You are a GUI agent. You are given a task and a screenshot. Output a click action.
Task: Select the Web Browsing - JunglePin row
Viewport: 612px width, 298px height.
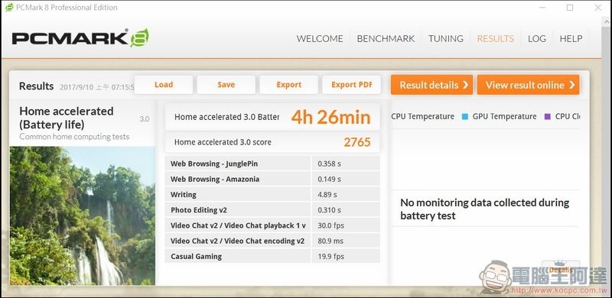[x=272, y=164]
